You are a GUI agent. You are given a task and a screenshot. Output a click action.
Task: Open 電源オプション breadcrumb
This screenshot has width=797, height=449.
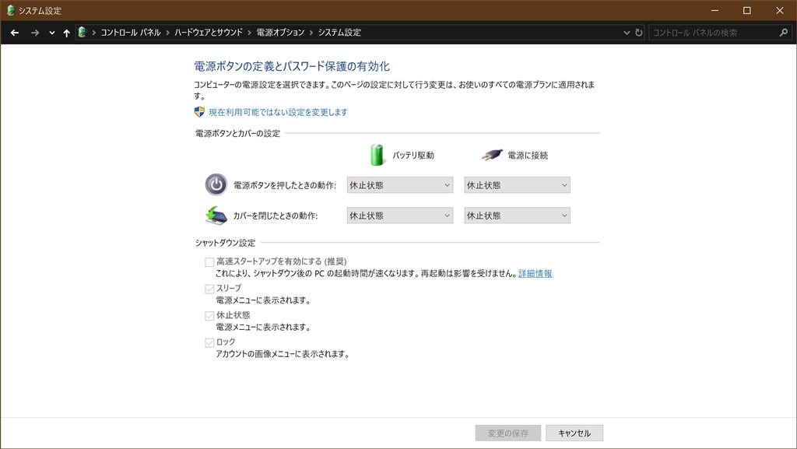280,33
